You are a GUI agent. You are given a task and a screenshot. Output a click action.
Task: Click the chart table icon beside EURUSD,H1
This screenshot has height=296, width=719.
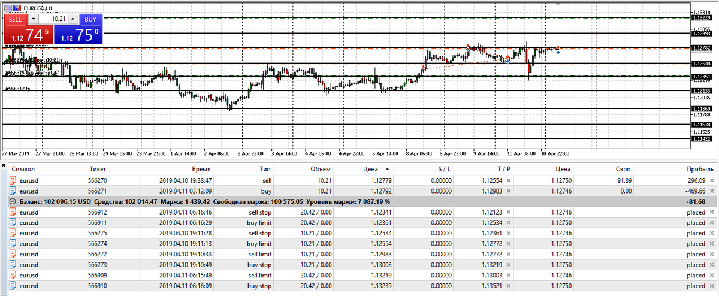tap(7, 7)
